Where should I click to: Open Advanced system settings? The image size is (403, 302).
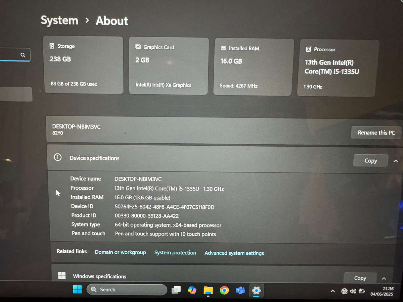(234, 253)
